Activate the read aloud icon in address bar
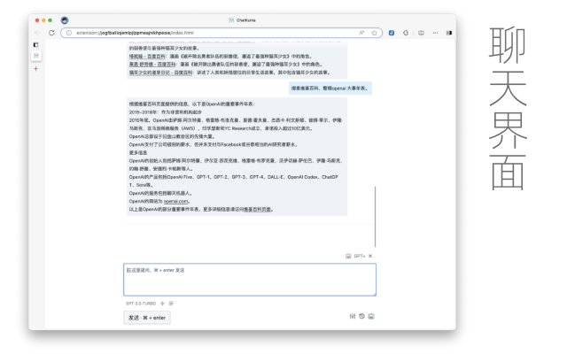Image resolution: width=567 pixels, height=354 pixels. pyautogui.click(x=361, y=33)
